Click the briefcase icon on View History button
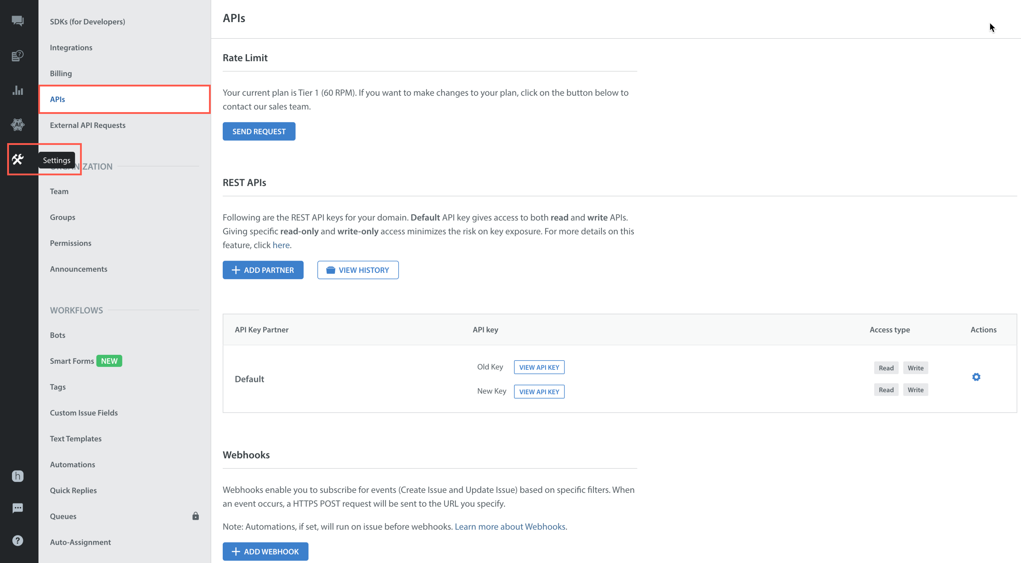The height and width of the screenshot is (563, 1021). (330, 270)
